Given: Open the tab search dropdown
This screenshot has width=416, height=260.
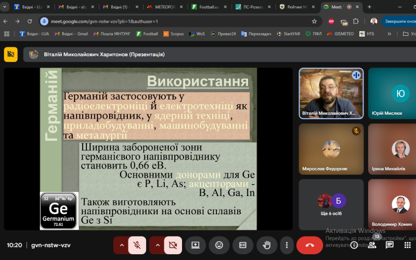Looking at the screenshot, I should 5,7.
